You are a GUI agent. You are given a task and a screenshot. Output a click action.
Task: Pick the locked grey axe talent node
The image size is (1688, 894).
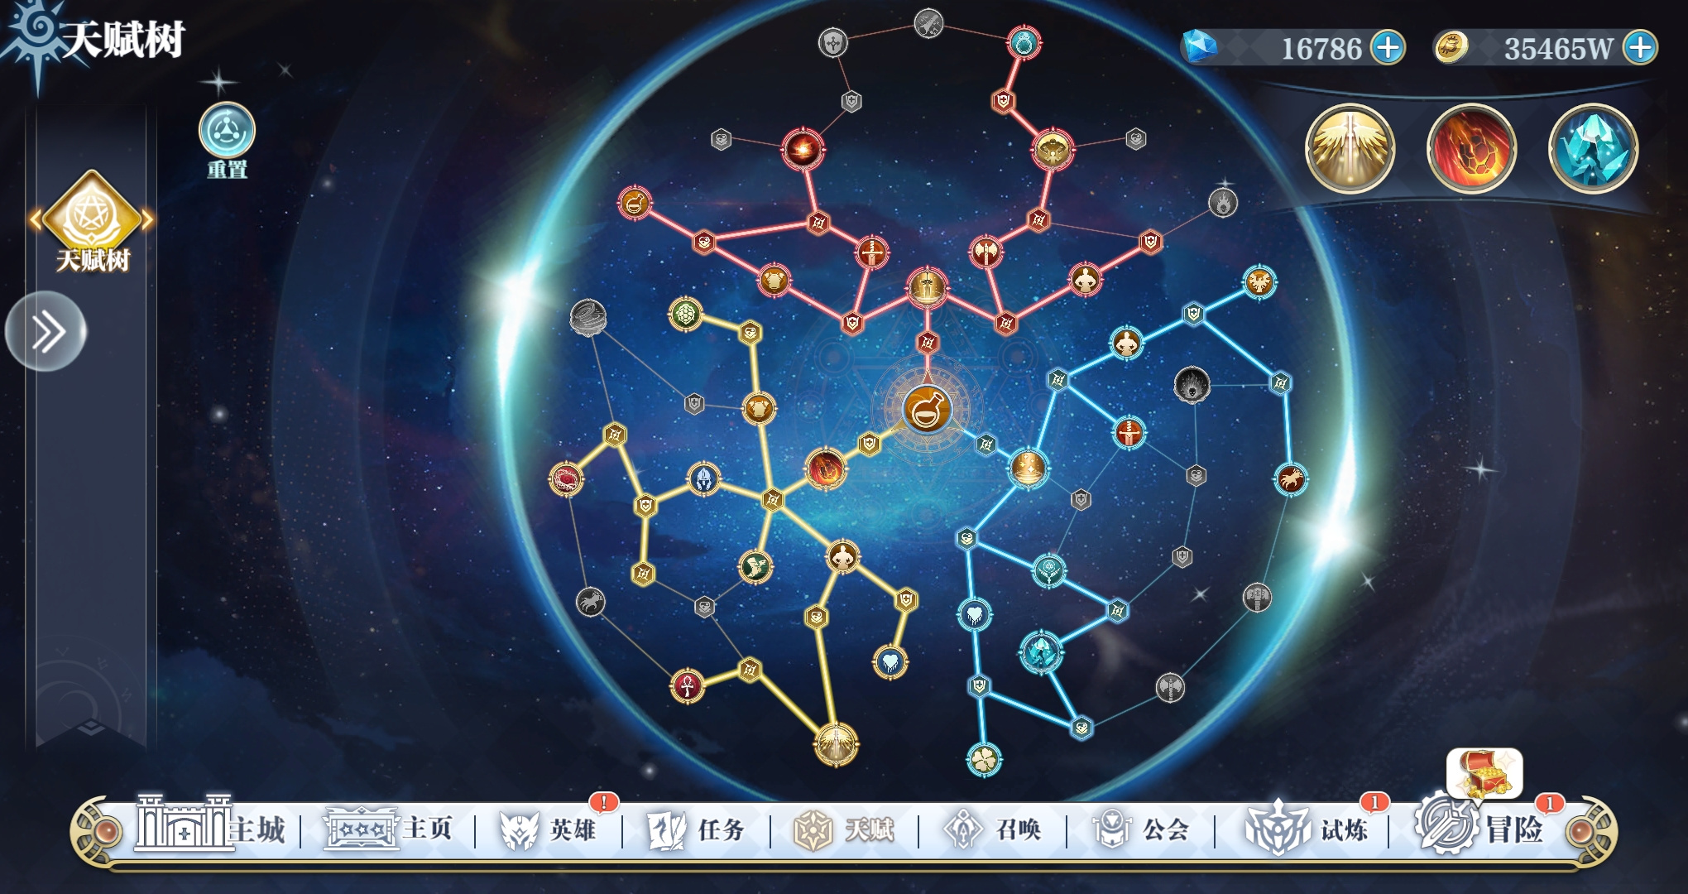pos(1170,686)
